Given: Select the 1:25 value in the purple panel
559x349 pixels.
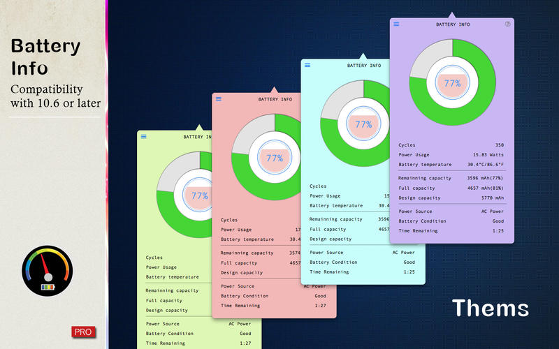Looking at the screenshot, I should coord(498,231).
